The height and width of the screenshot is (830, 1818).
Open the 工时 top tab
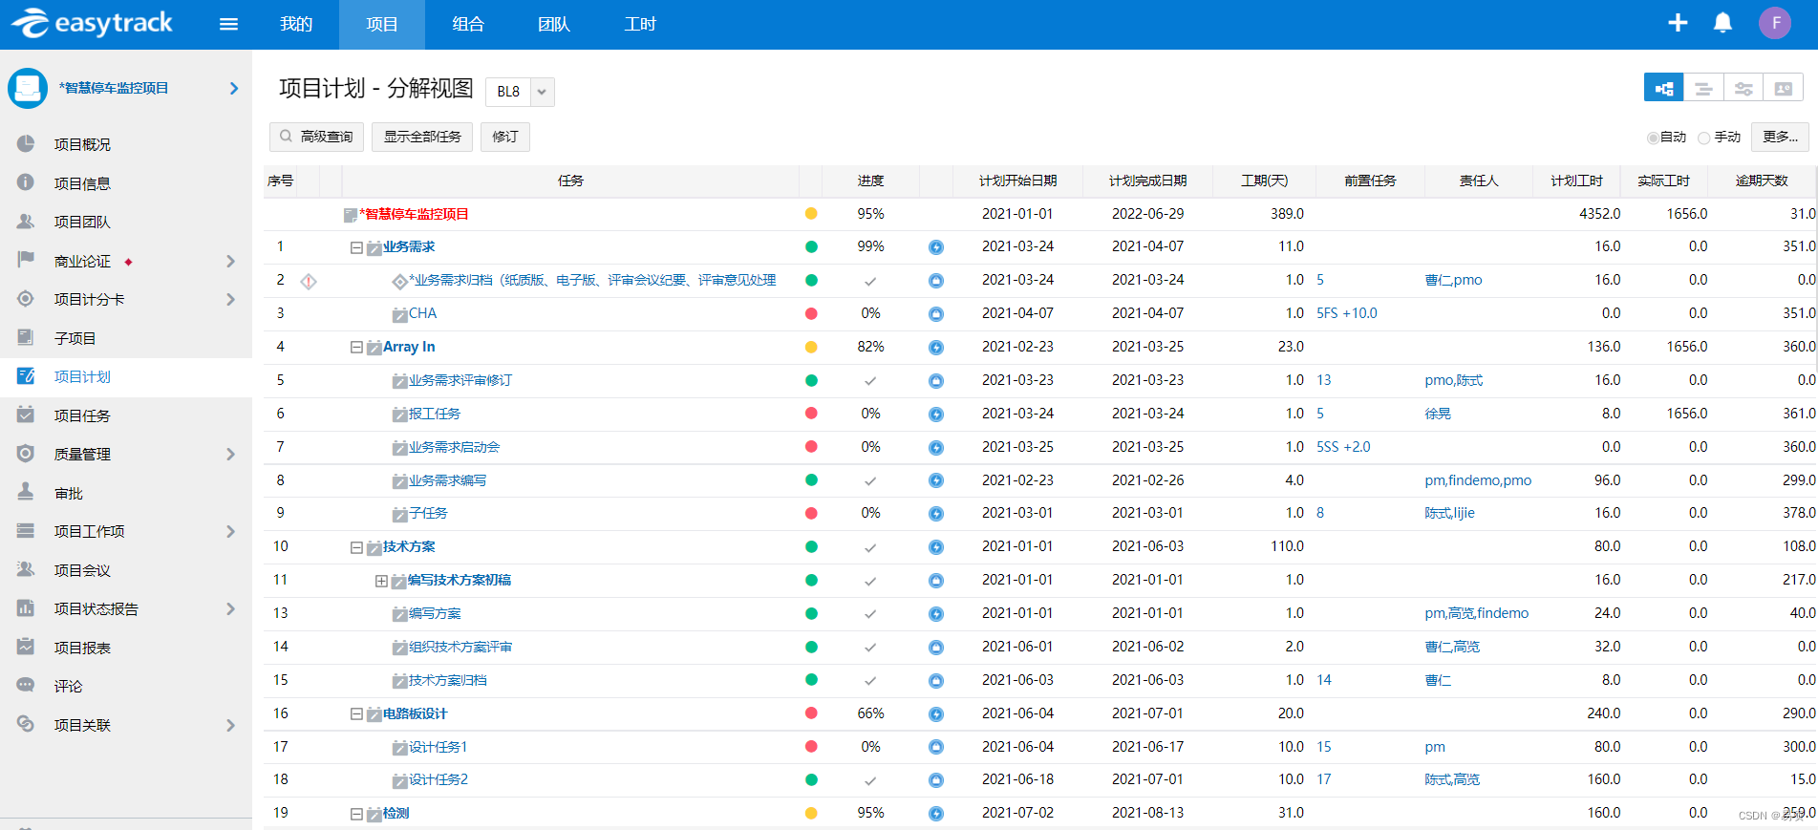(640, 24)
